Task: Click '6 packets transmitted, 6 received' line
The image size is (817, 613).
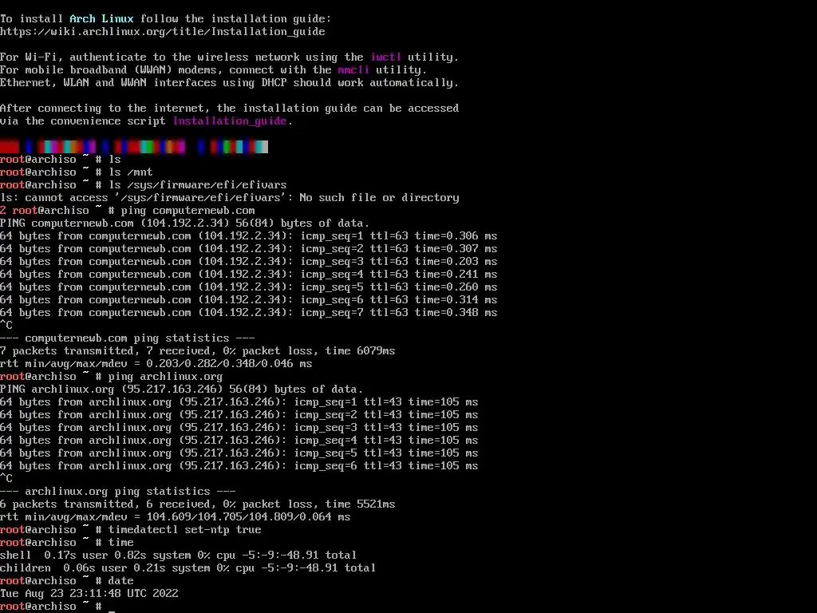Action: click(198, 504)
